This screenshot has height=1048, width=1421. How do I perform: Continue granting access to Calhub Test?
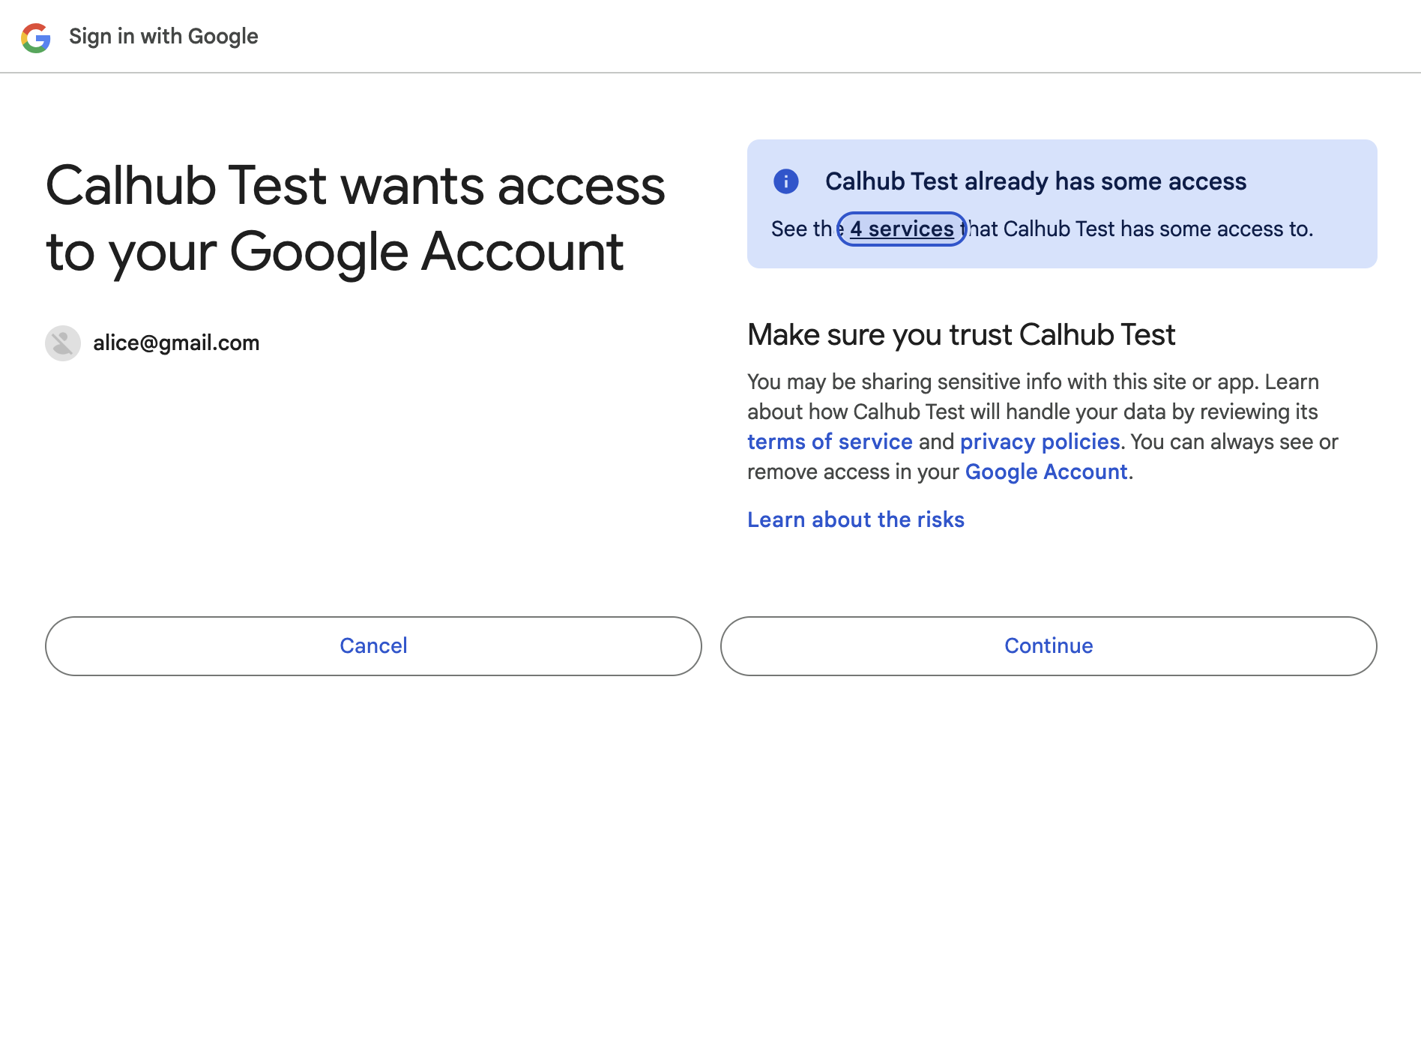coord(1049,646)
